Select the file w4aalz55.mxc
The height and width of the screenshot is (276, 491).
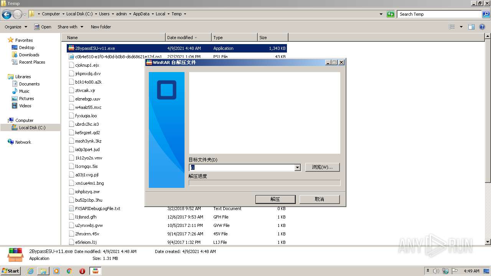pos(88,107)
